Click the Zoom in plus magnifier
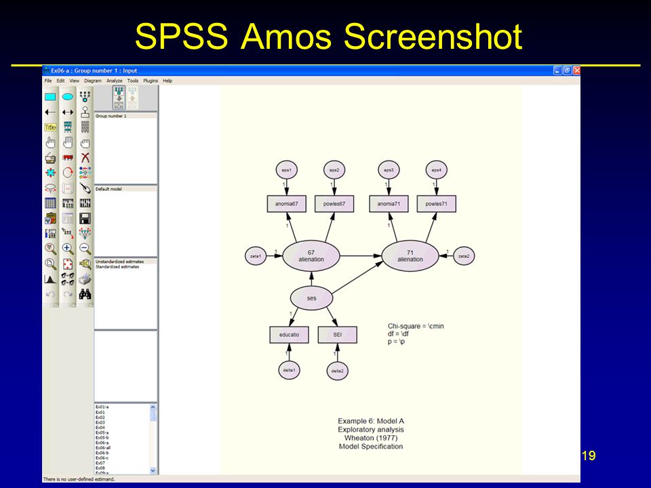This screenshot has width=651, height=488. coord(68,249)
